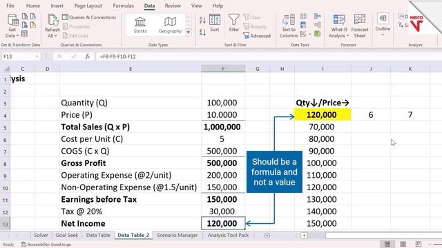Select cell containing price 7

pos(410,115)
